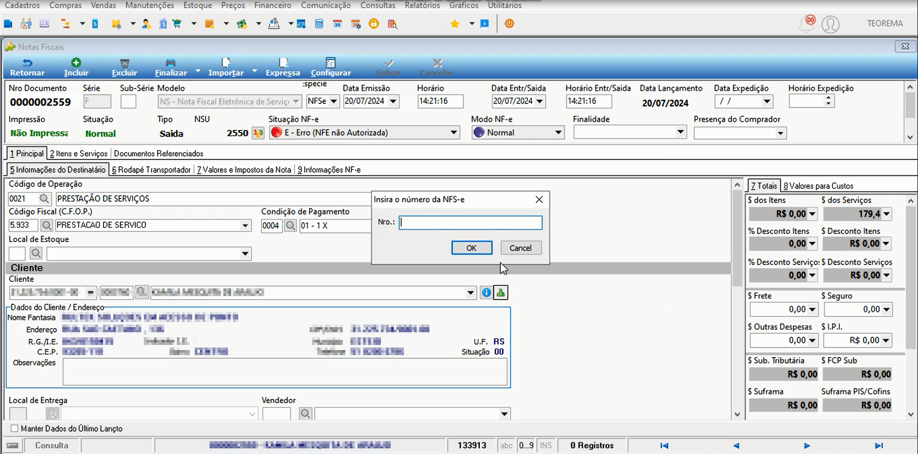Open the Modo NF-e Normal dropdown
This screenshot has height=454, width=918.
[558, 132]
